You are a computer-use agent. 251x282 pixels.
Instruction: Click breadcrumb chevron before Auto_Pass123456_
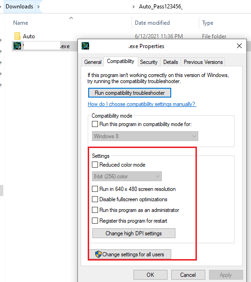coord(133,7)
